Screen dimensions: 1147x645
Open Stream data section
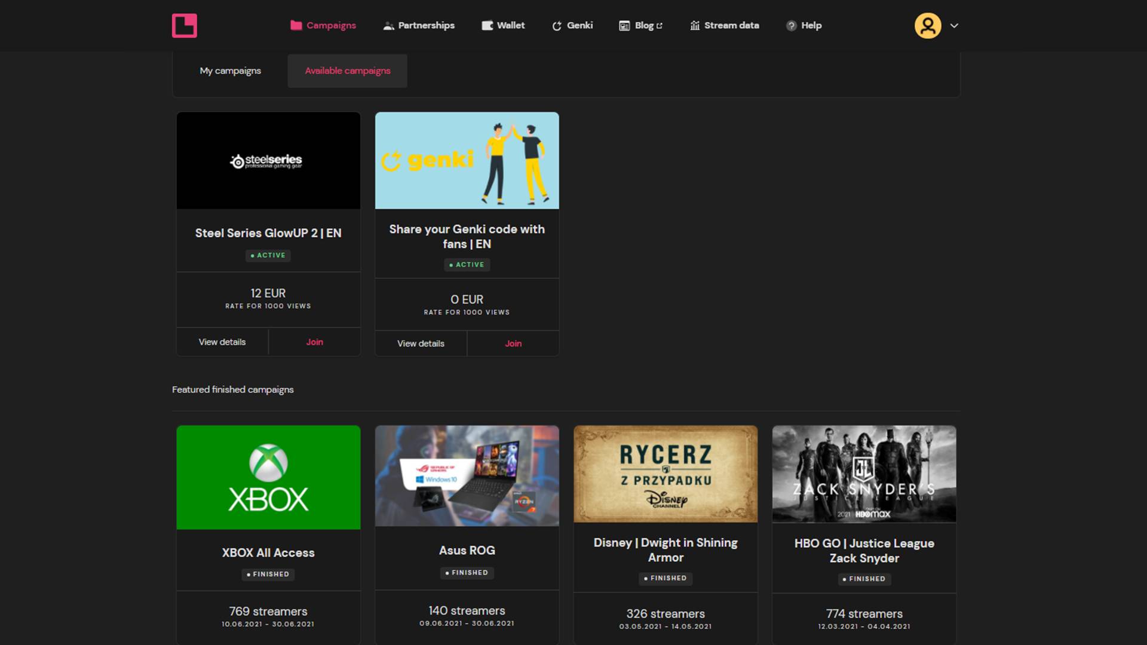coord(725,25)
